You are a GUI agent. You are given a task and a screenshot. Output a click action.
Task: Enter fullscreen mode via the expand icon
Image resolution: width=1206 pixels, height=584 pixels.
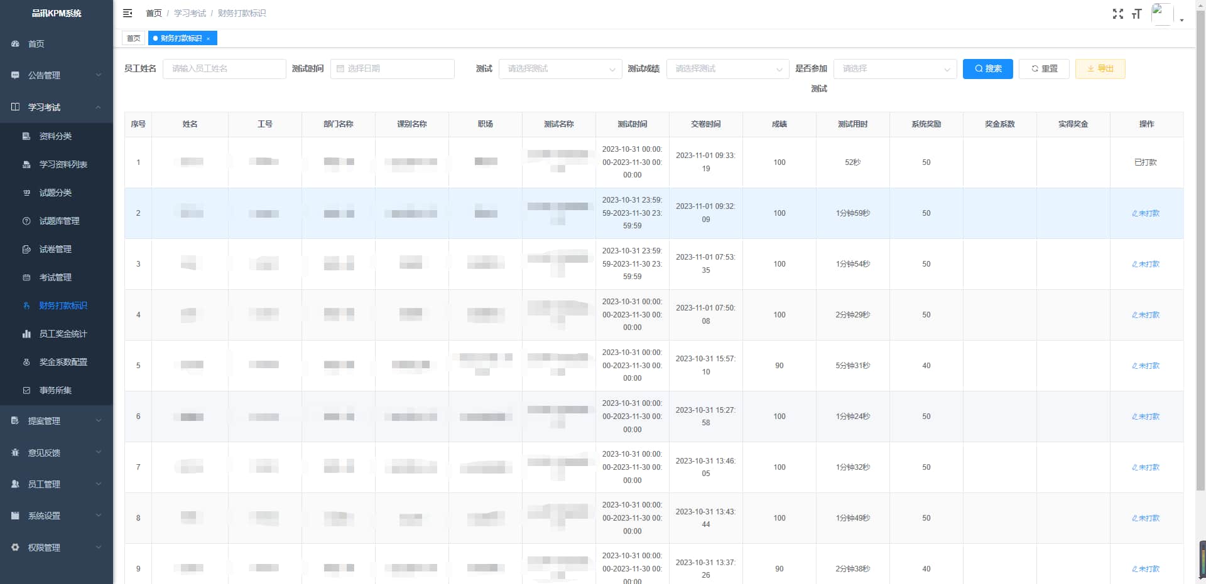tap(1117, 14)
